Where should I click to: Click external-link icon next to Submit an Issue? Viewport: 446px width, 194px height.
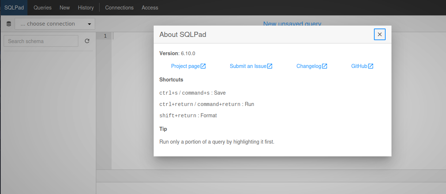pyautogui.click(x=270, y=66)
